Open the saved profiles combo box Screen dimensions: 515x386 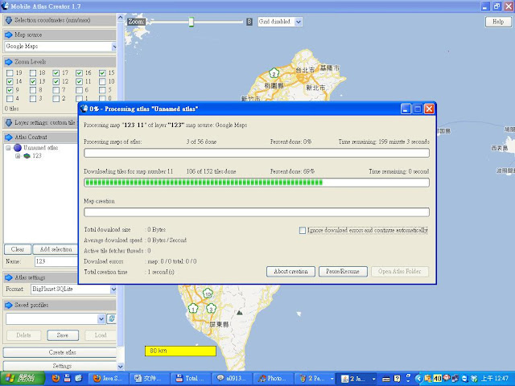click(x=101, y=318)
